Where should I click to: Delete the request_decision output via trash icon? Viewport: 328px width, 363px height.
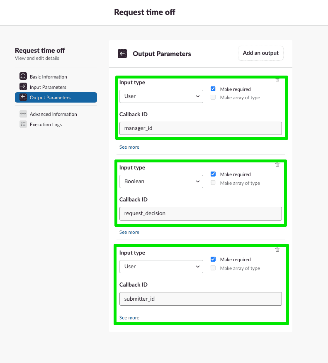coord(277,165)
